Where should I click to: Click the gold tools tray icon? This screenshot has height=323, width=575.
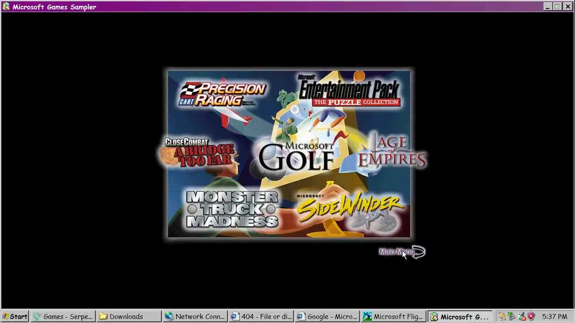point(502,317)
